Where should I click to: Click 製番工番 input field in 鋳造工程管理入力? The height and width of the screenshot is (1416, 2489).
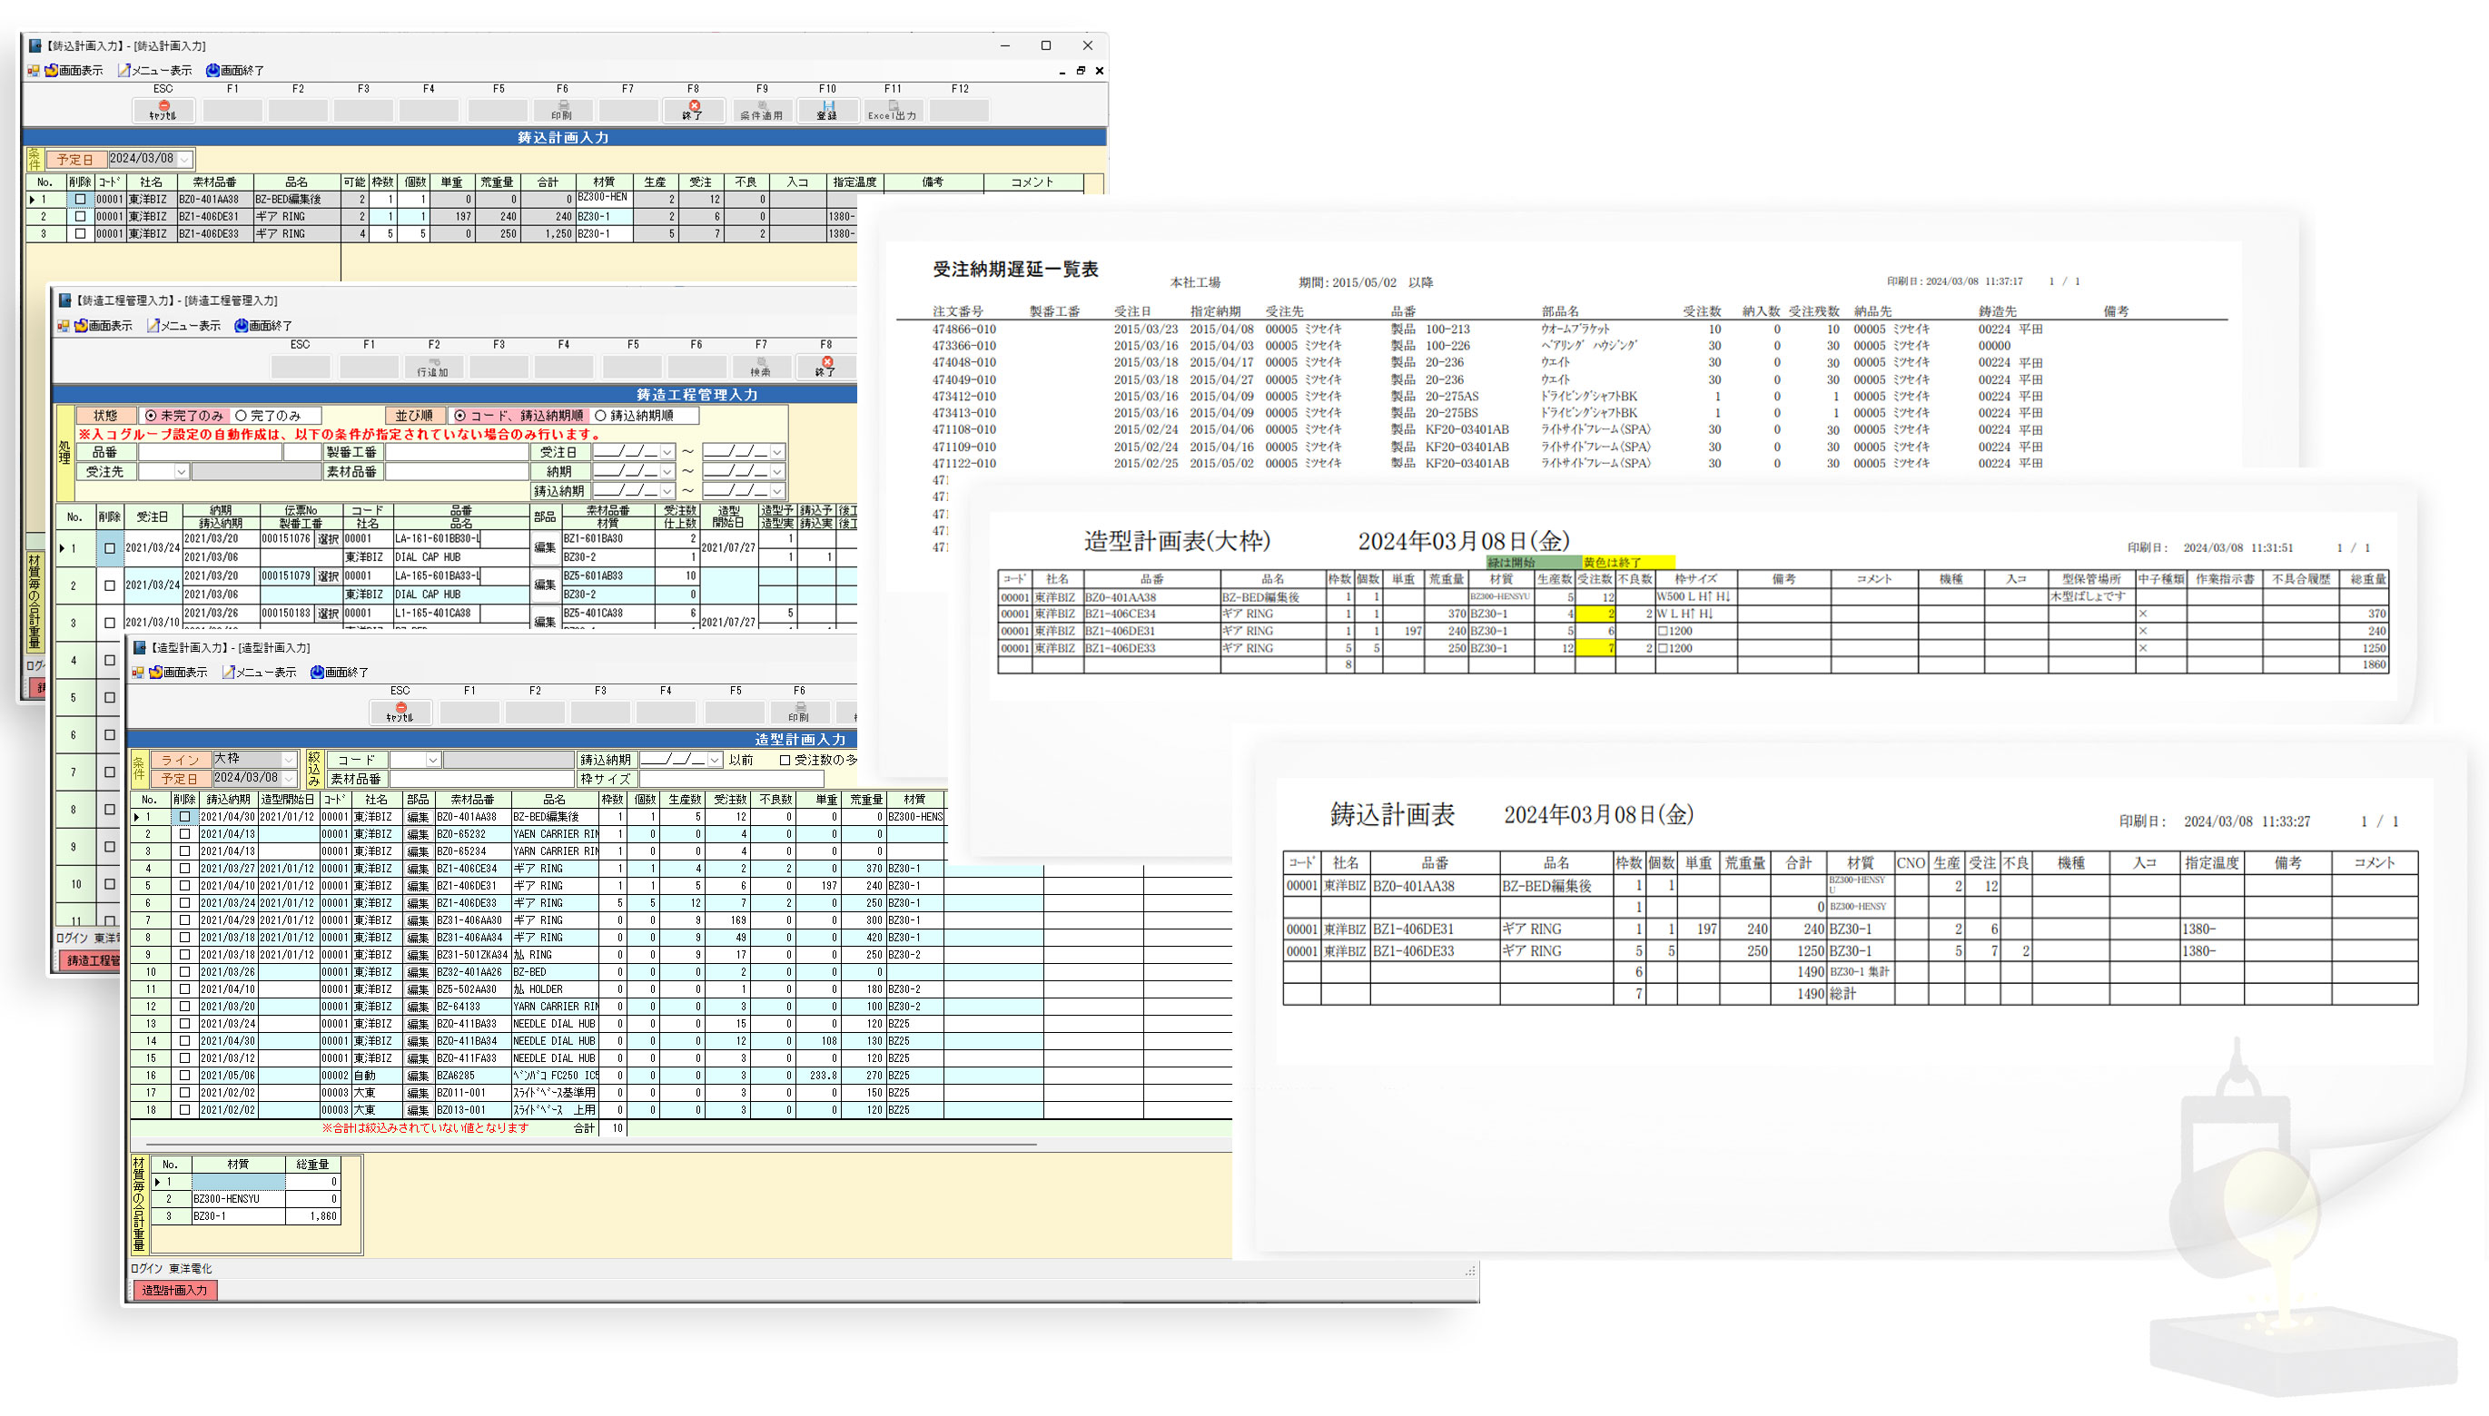tap(456, 452)
